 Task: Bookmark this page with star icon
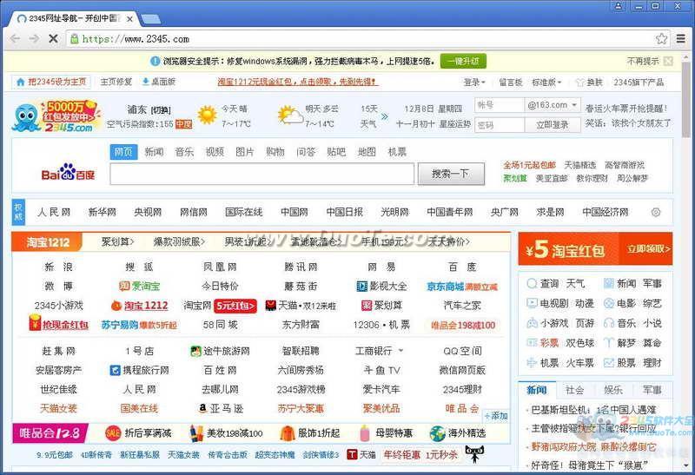(661, 38)
